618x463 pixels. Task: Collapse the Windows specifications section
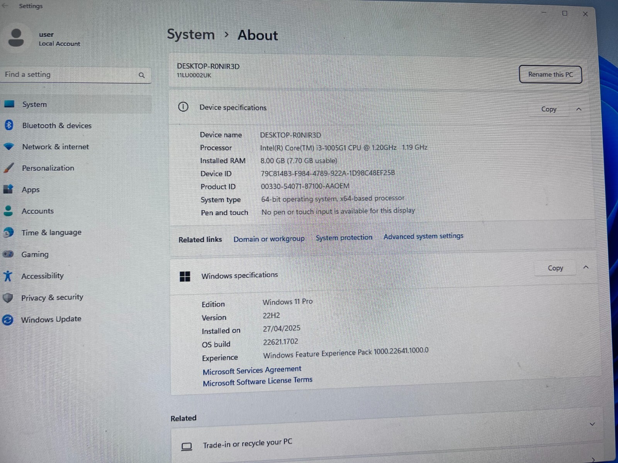(x=586, y=267)
